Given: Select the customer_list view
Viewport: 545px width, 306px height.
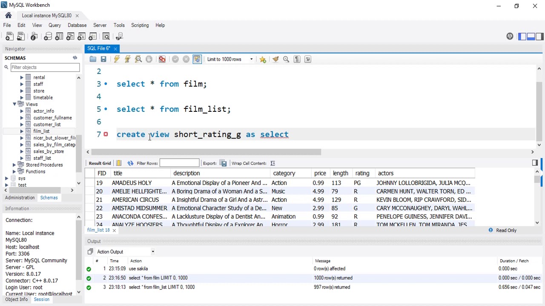Looking at the screenshot, I should tap(47, 125).
